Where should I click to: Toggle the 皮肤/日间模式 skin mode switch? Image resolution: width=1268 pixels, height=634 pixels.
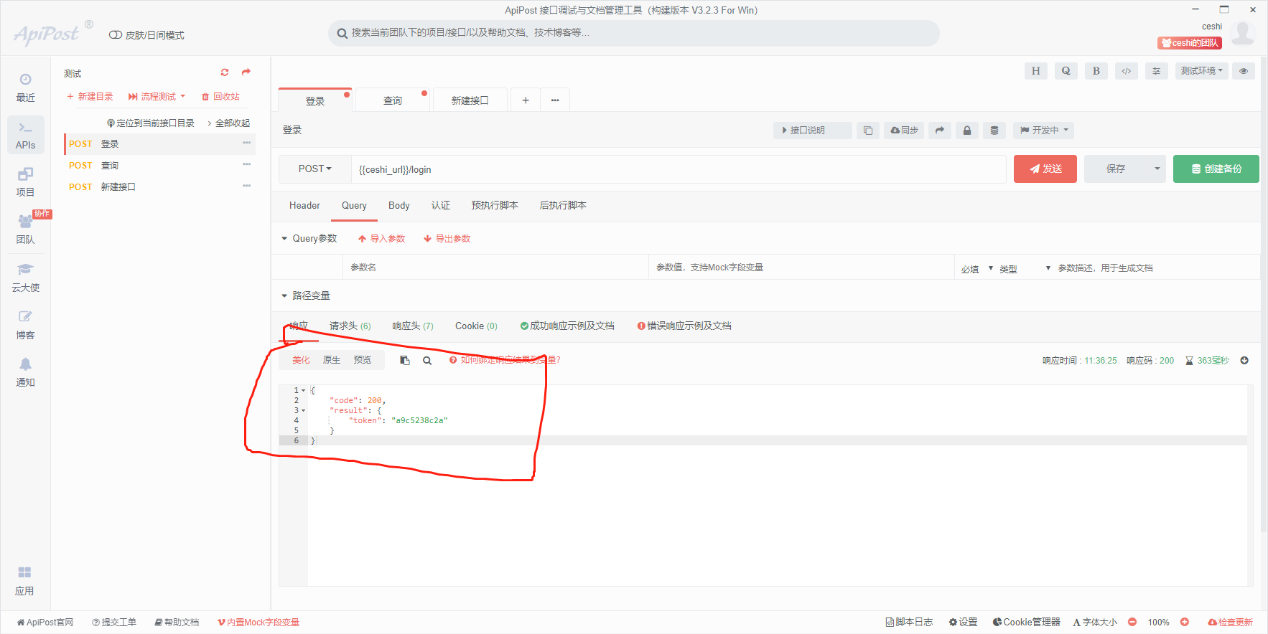[x=115, y=35]
